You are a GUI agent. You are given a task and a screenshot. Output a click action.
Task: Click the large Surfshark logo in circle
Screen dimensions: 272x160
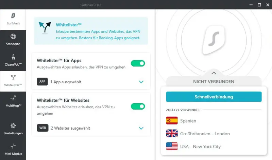pos(214,40)
